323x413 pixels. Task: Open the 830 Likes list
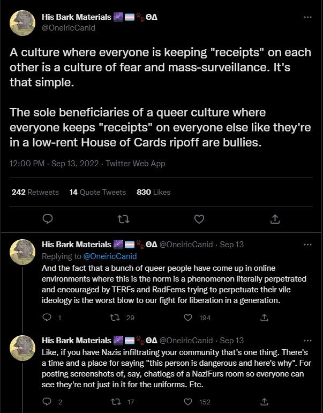153,192
